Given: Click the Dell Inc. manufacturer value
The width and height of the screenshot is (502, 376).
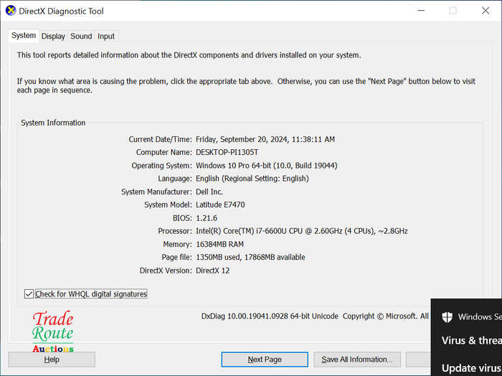Looking at the screenshot, I should click(x=209, y=192).
